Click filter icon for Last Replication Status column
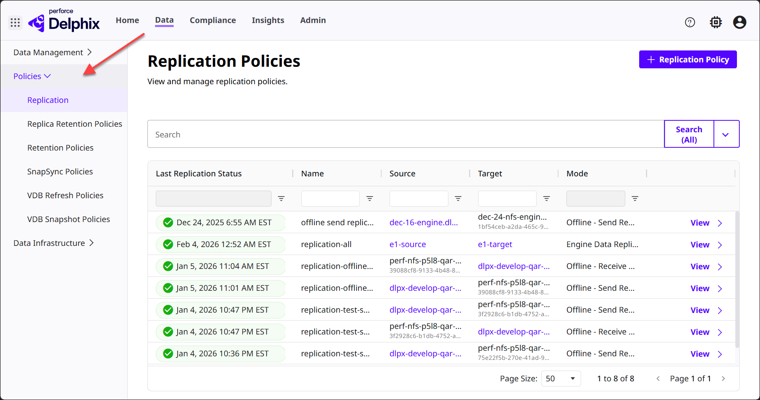This screenshot has width=760, height=400. 281,199
